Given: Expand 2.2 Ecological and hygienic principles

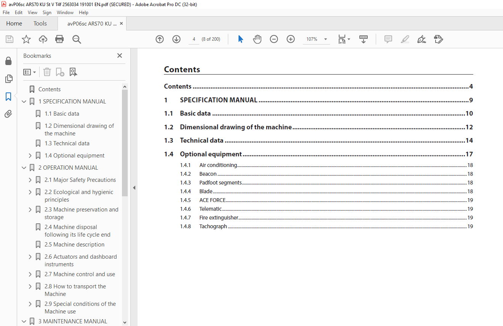Looking at the screenshot, I should coord(30,192).
